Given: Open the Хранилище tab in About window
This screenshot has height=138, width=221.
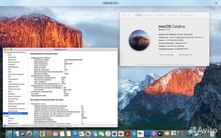Looking at the screenshot, I should (x=161, y=15).
